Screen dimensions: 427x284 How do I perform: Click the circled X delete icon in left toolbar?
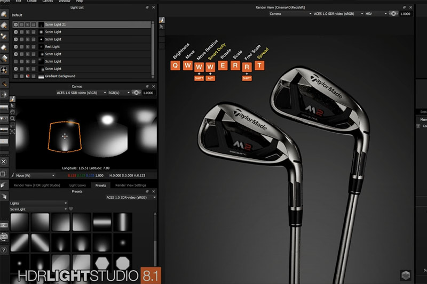(4, 161)
